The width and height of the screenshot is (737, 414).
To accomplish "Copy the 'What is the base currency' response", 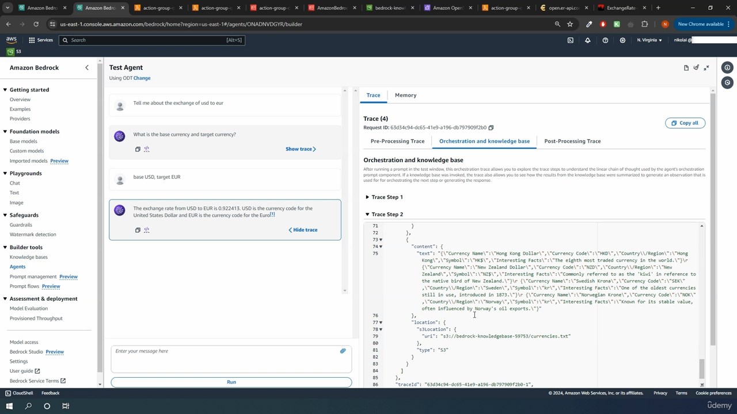I will click(138, 149).
